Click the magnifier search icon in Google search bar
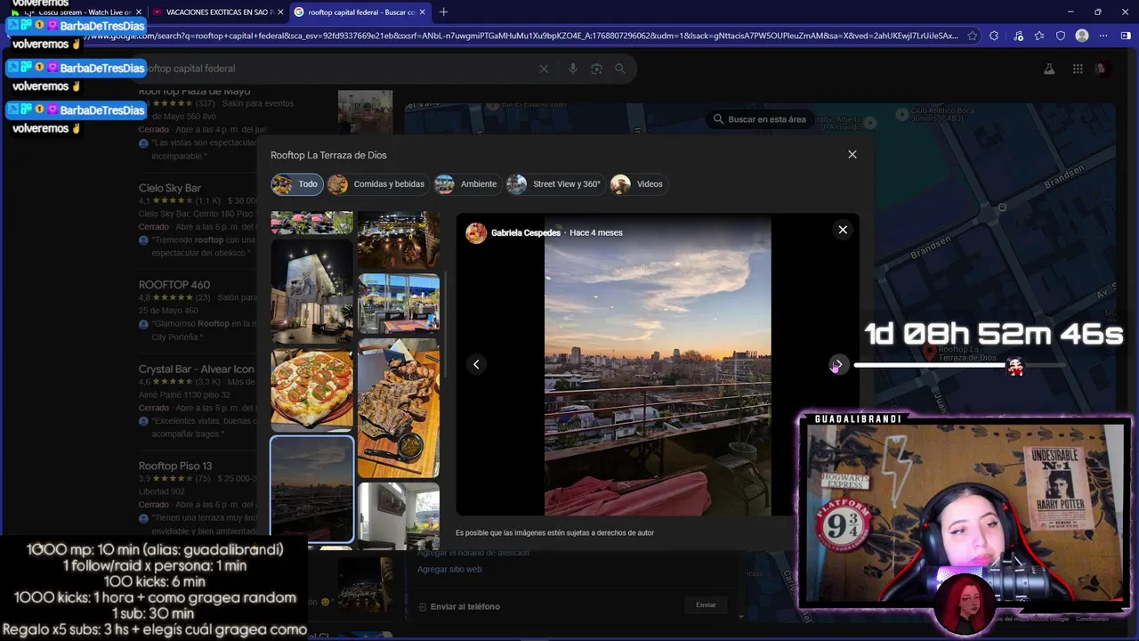Viewport: 1139px width, 641px height. 620,69
